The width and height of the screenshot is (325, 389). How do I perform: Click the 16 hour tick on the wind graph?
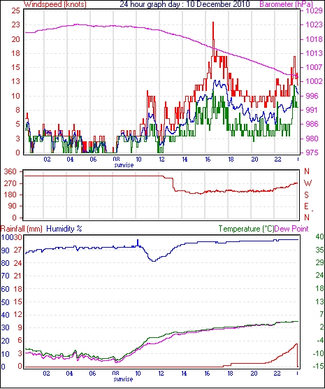[208, 160]
